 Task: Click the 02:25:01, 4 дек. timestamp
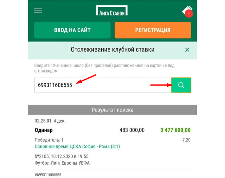click(x=50, y=121)
